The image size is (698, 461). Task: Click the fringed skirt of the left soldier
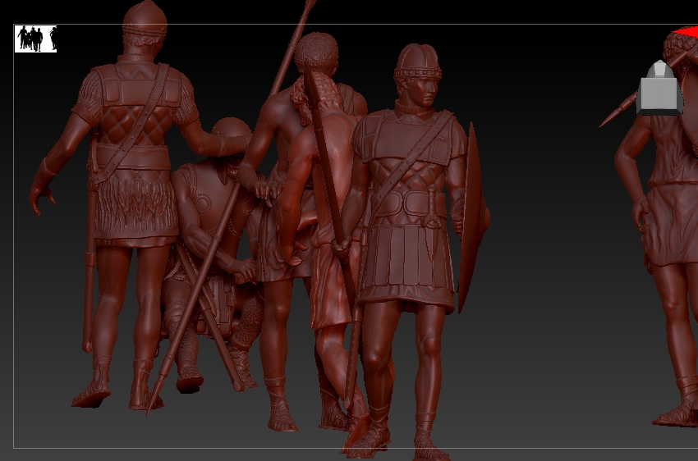click(136, 205)
